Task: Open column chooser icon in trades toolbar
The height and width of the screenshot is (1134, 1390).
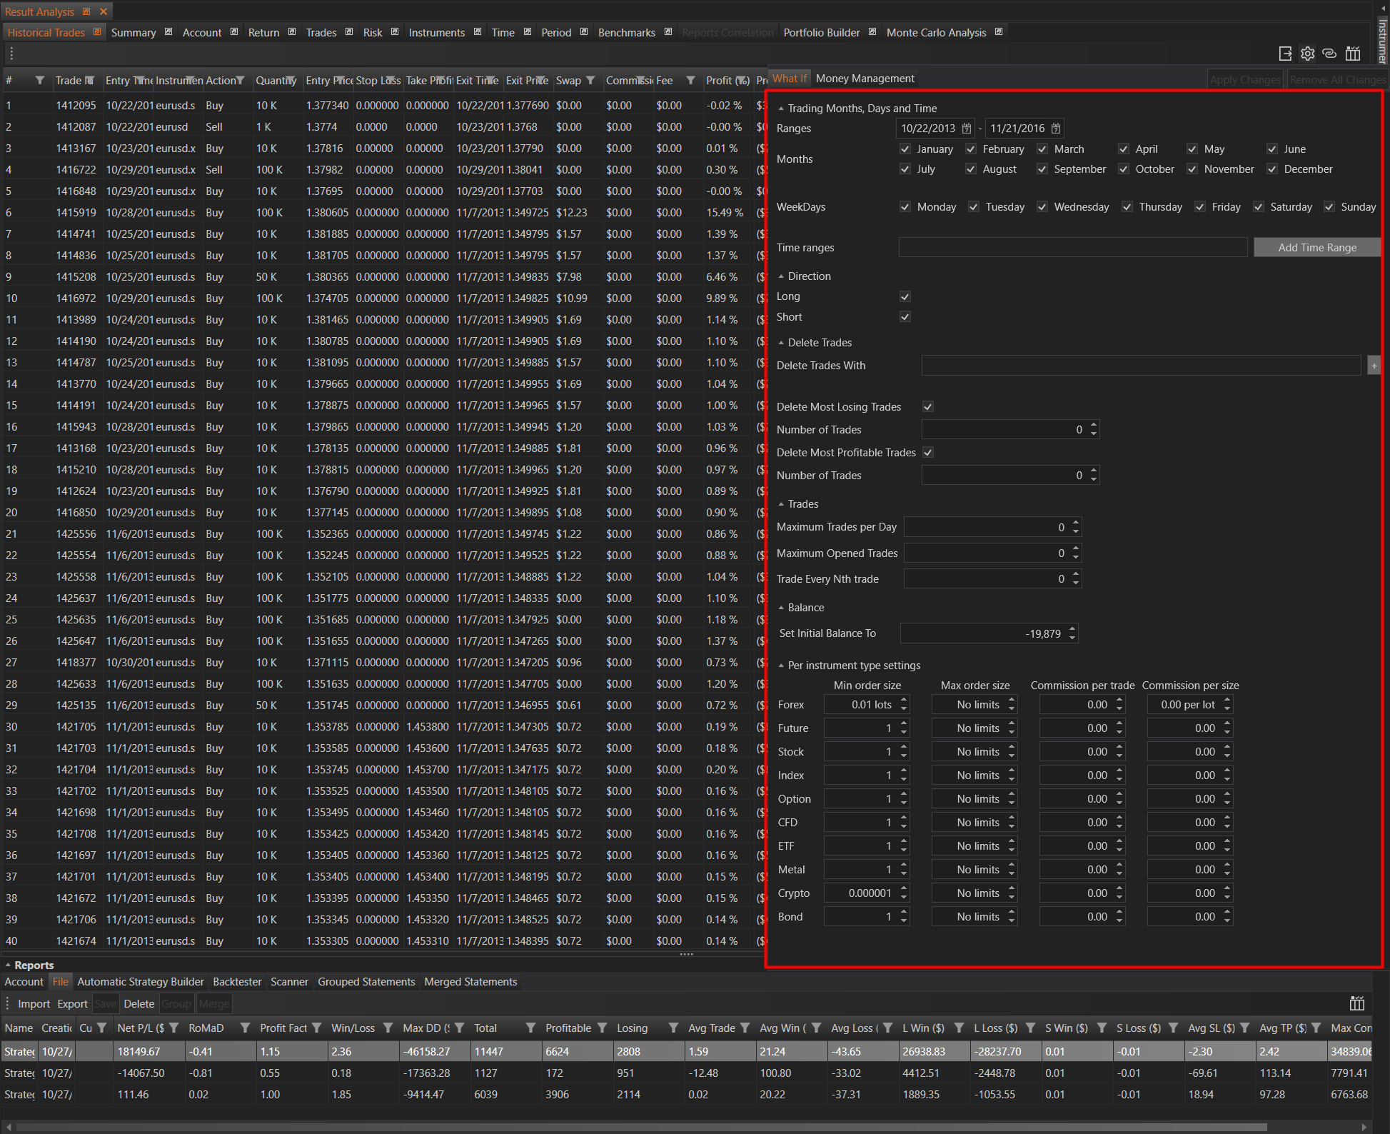Action: click(1352, 54)
